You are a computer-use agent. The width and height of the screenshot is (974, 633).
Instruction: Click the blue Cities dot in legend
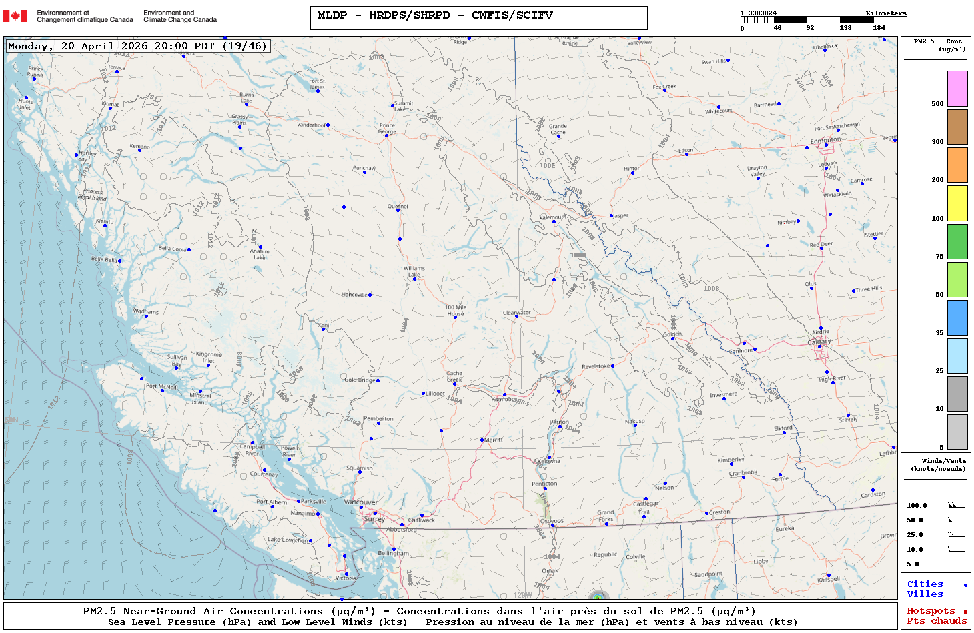click(x=965, y=585)
